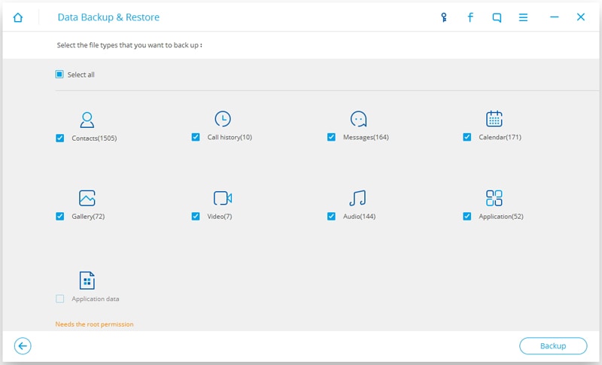Open the feedback chat icon
Image resolution: width=602 pixels, height=365 pixels.
[497, 17]
